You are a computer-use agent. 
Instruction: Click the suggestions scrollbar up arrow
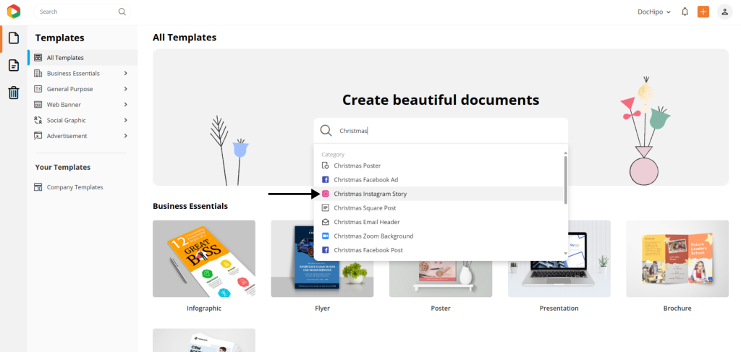[566, 153]
